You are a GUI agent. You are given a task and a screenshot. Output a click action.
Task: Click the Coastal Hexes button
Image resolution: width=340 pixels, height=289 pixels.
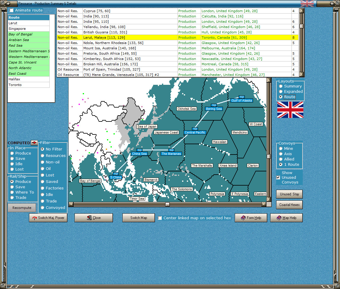pyautogui.click(x=289, y=205)
